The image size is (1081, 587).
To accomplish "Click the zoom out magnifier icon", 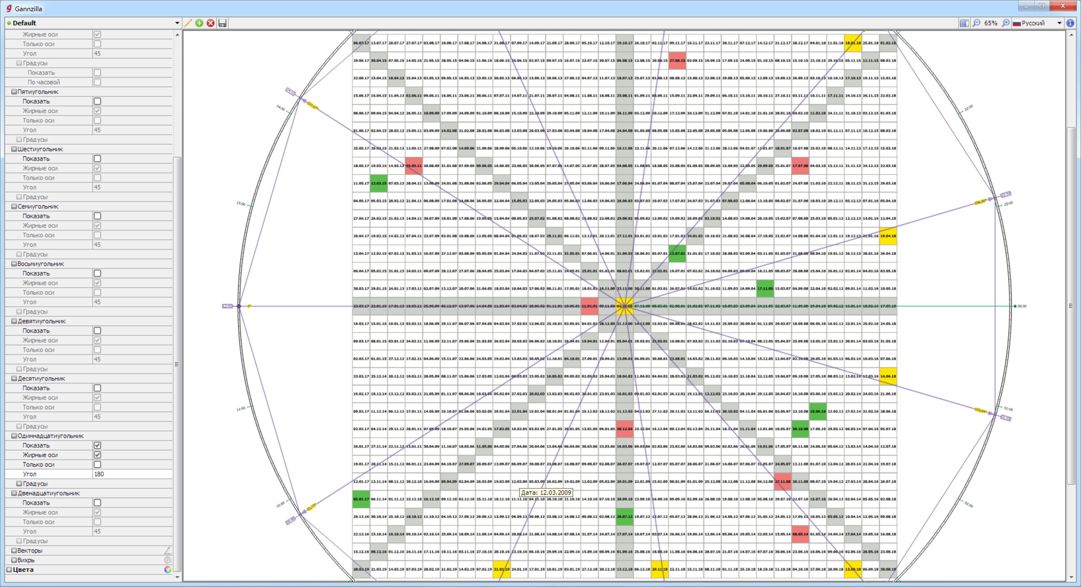I will click(x=977, y=23).
